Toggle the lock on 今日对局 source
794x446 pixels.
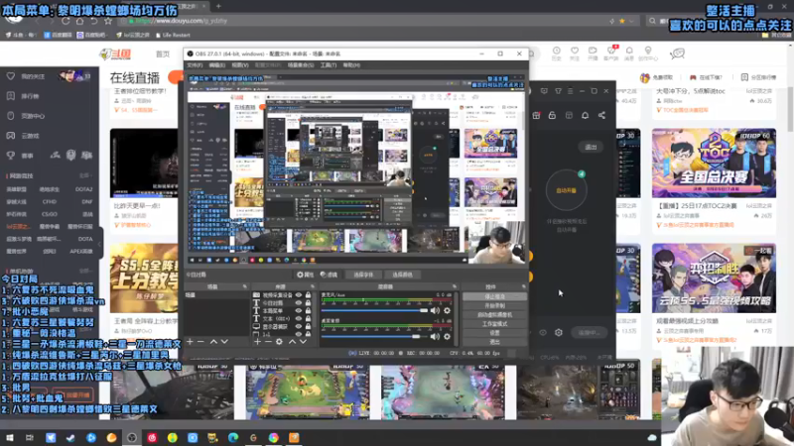pos(308,303)
